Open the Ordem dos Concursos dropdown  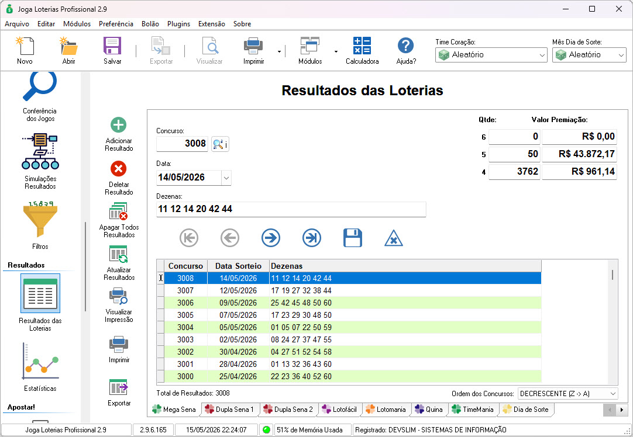pos(568,393)
